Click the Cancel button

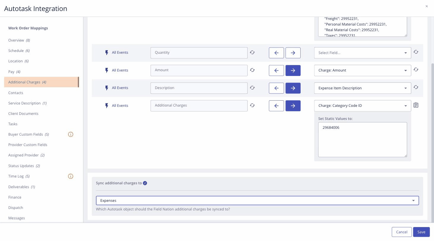[x=402, y=232]
